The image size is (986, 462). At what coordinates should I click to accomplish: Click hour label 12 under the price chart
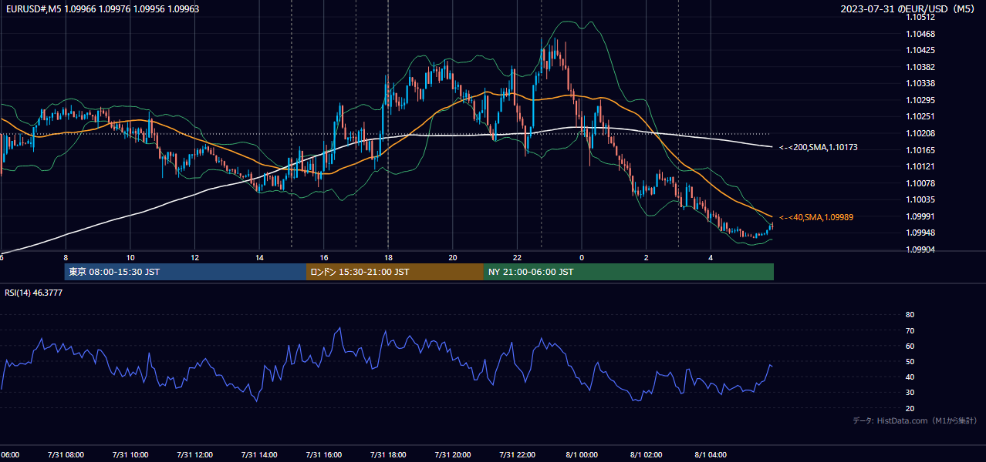point(194,257)
